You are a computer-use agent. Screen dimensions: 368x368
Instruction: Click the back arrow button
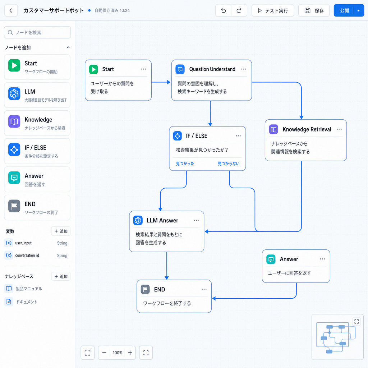pos(11,10)
